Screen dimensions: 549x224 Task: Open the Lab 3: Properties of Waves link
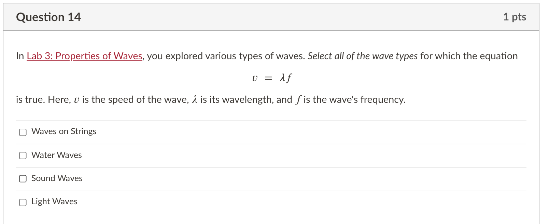84,56
